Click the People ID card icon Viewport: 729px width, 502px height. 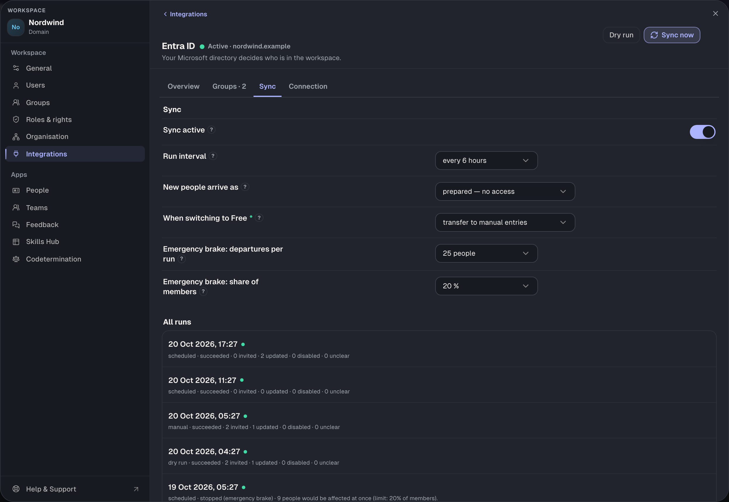16,190
